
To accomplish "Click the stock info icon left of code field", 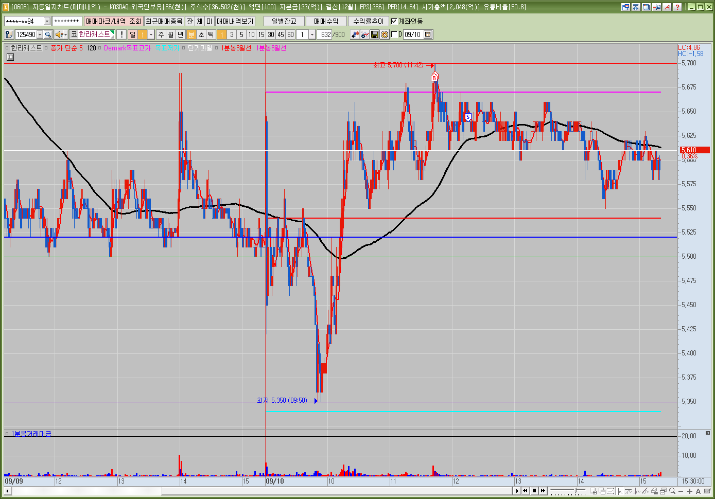I will point(9,34).
